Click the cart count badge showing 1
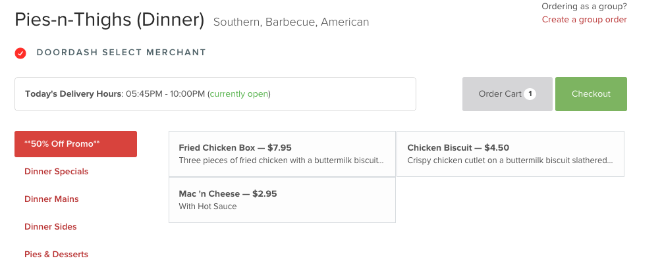 [x=530, y=93]
